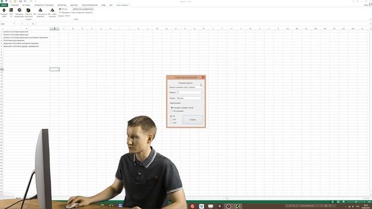The width and height of the screenshot is (372, 209).
Task: Expand the first dropdown in the dialog
Action: (202, 92)
